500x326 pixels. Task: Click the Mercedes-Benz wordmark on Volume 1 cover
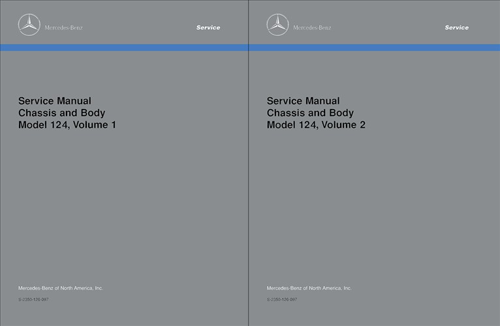(x=63, y=28)
